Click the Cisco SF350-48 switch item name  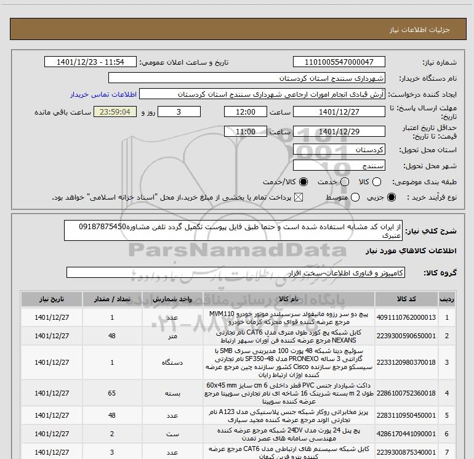[x=289, y=362]
